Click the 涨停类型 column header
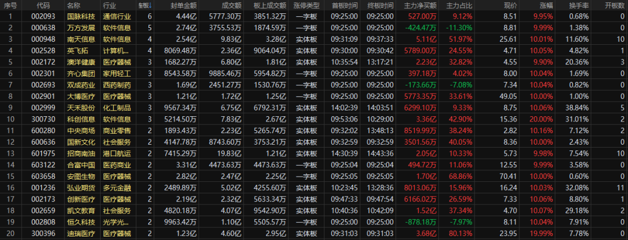The width and height of the screenshot is (628, 240). 306,6
